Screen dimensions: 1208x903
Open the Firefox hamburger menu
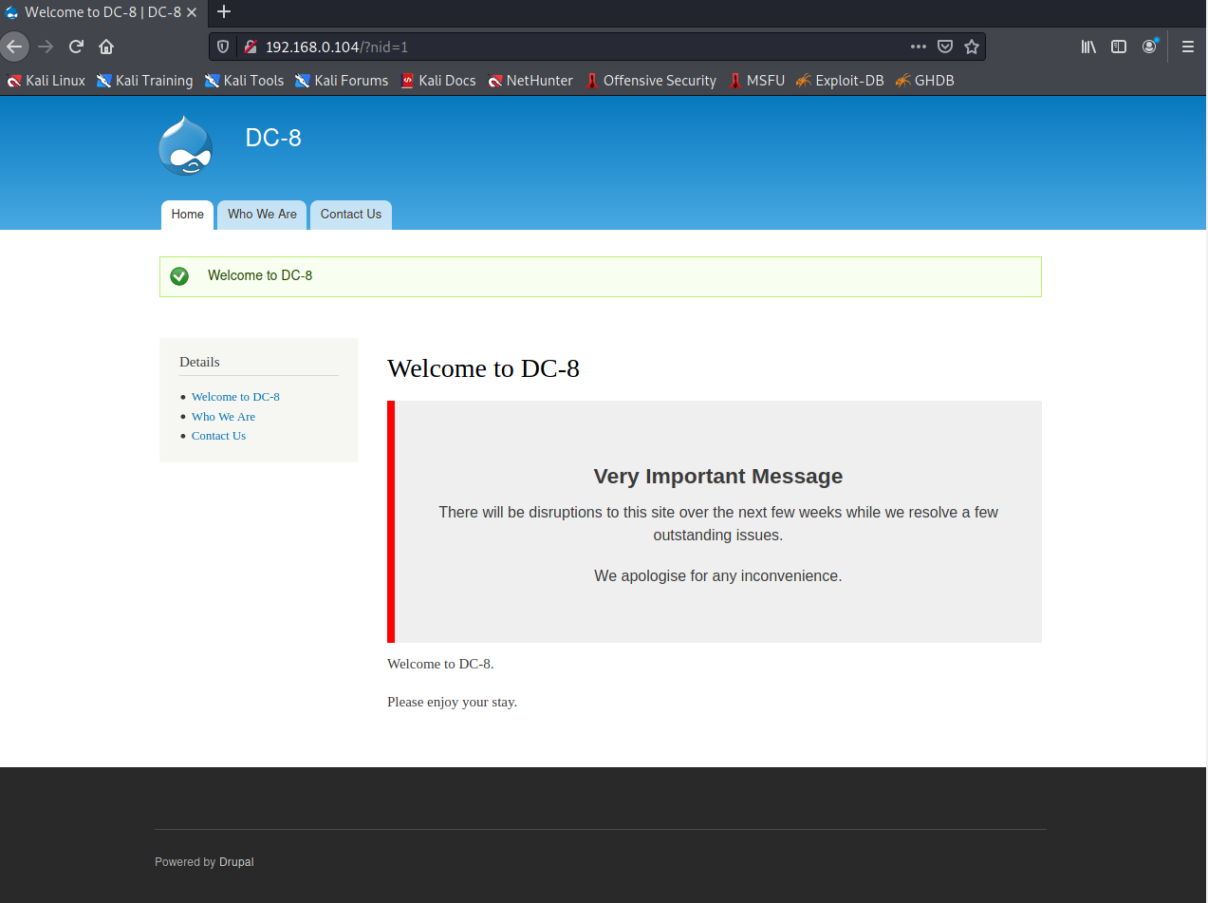pyautogui.click(x=1188, y=47)
